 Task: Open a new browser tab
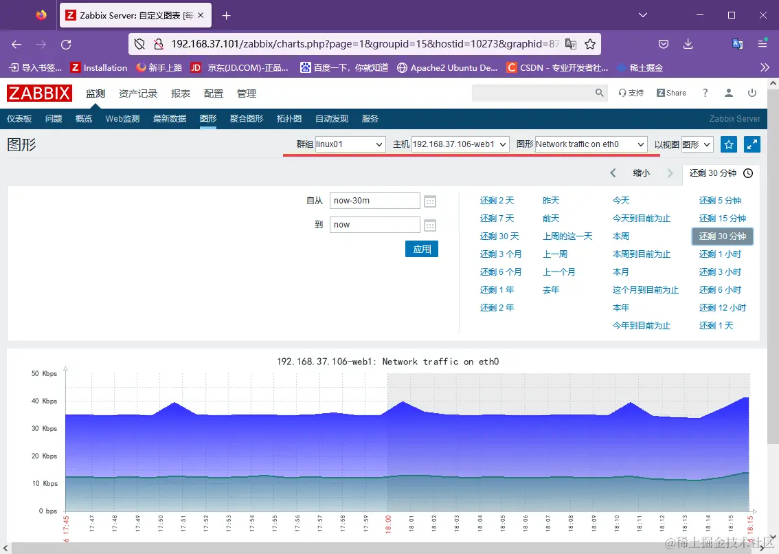(x=226, y=15)
